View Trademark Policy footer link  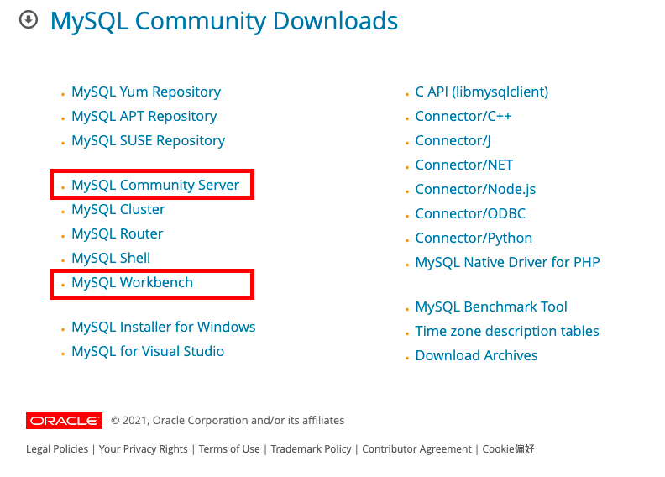coord(311,449)
